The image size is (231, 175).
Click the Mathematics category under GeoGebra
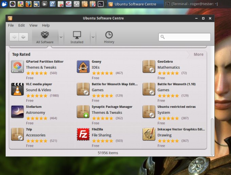[168, 67]
